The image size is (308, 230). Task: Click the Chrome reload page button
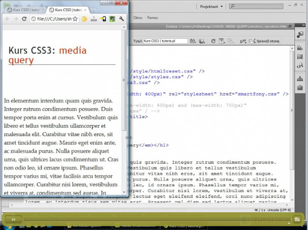click(24, 19)
